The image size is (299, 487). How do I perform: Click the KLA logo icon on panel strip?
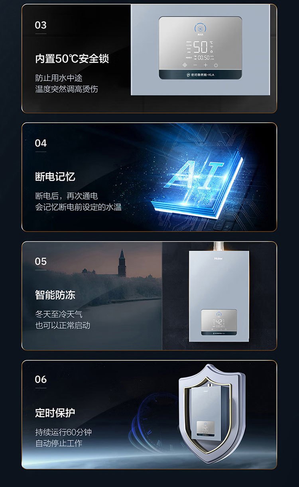coord(188,75)
